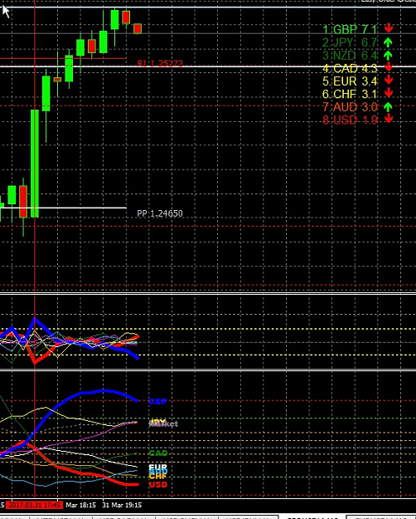Image resolution: width=416 pixels, height=519 pixels.
Task: Click the '31 Mar 19:15' time axis label
Action: [x=122, y=505]
